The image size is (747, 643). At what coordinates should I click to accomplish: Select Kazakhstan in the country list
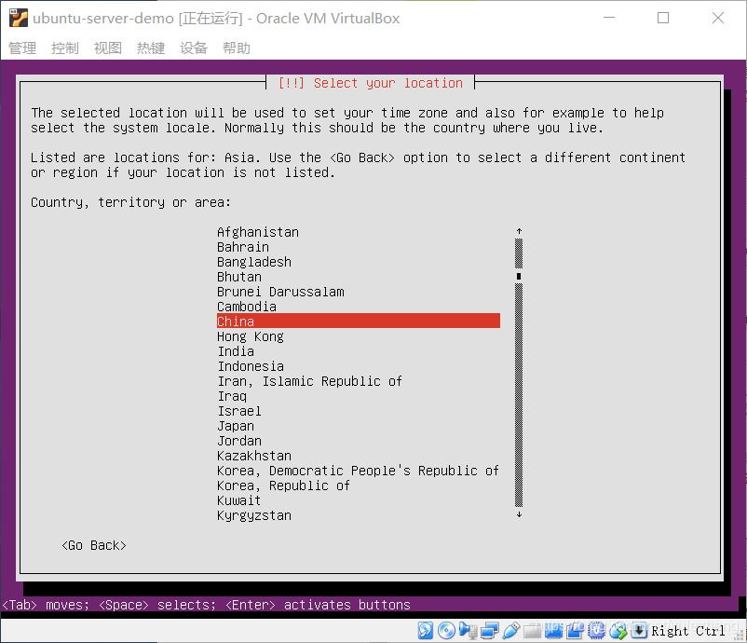click(254, 456)
